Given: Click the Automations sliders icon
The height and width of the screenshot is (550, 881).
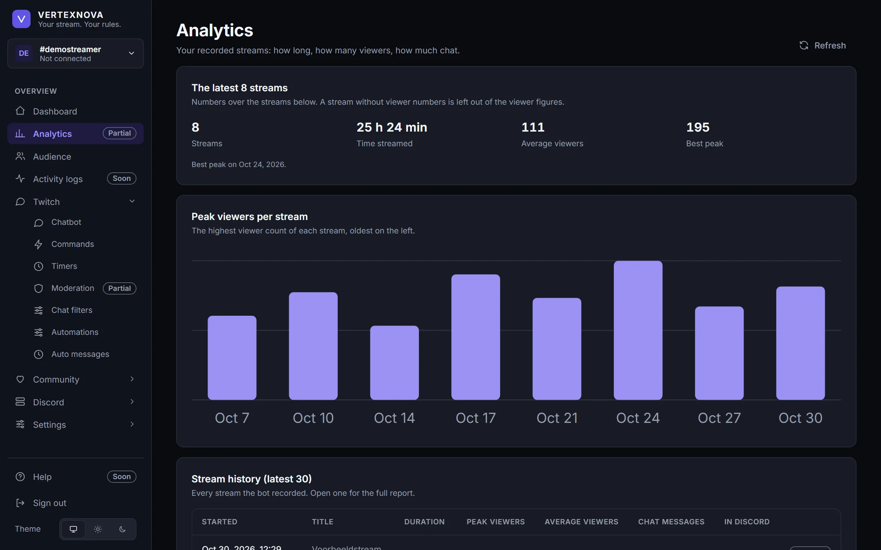Looking at the screenshot, I should point(38,332).
